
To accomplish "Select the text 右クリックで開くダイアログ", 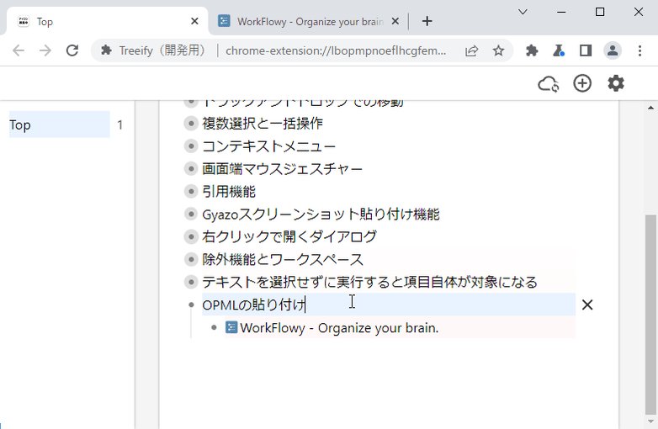I will [x=289, y=236].
